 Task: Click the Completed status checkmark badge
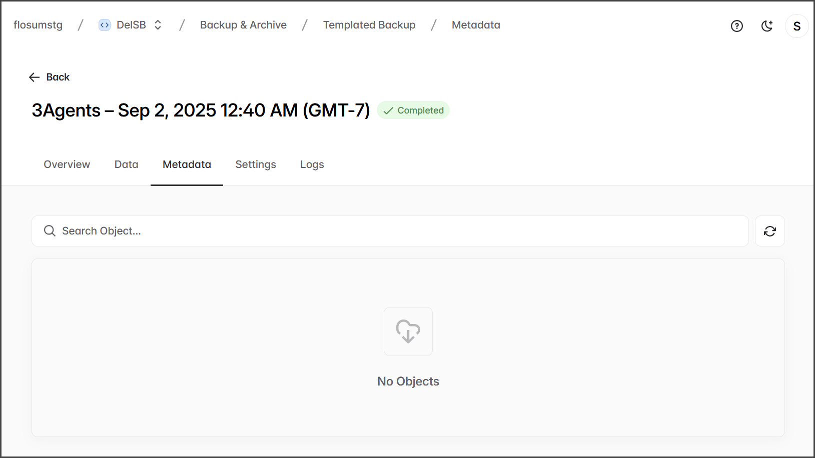(413, 110)
